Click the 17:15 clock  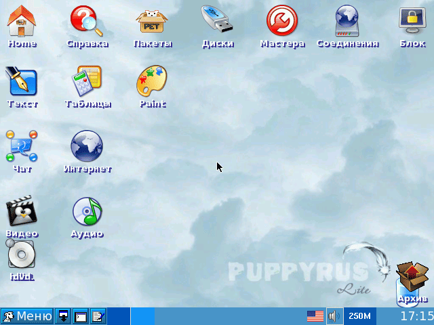point(417,316)
